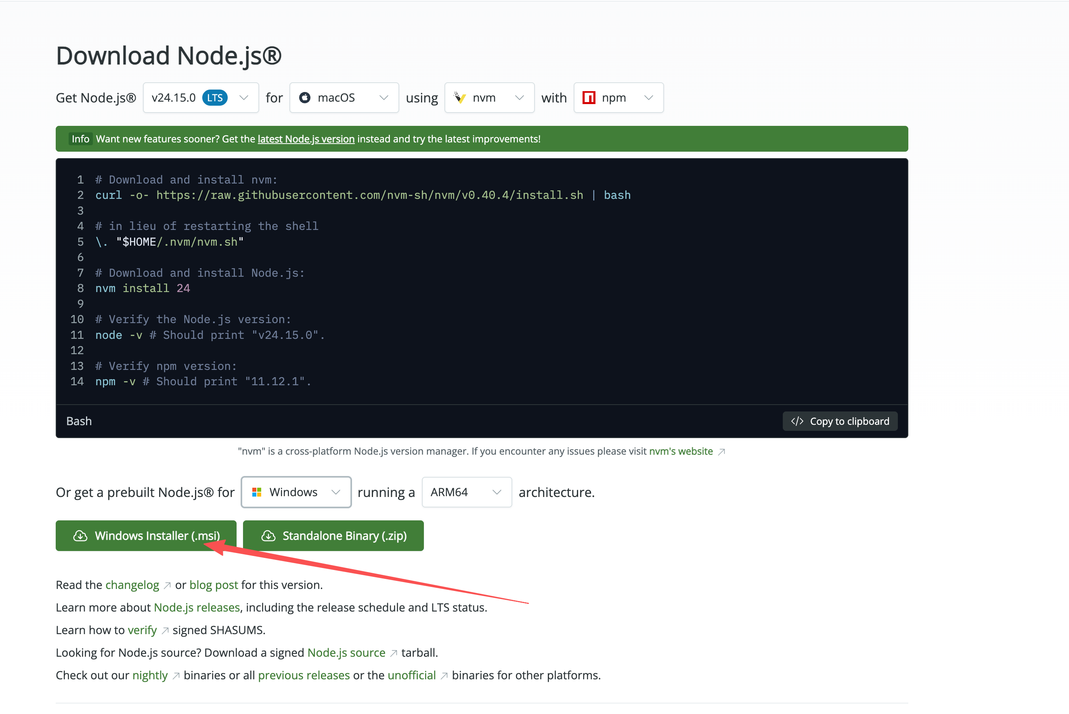This screenshot has height=714, width=1069.
Task: Visit the previous releases link
Action: click(304, 675)
